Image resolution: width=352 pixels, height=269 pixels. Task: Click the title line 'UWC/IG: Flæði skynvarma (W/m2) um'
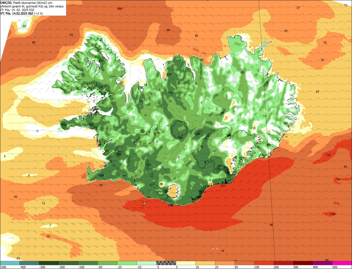(26, 2)
